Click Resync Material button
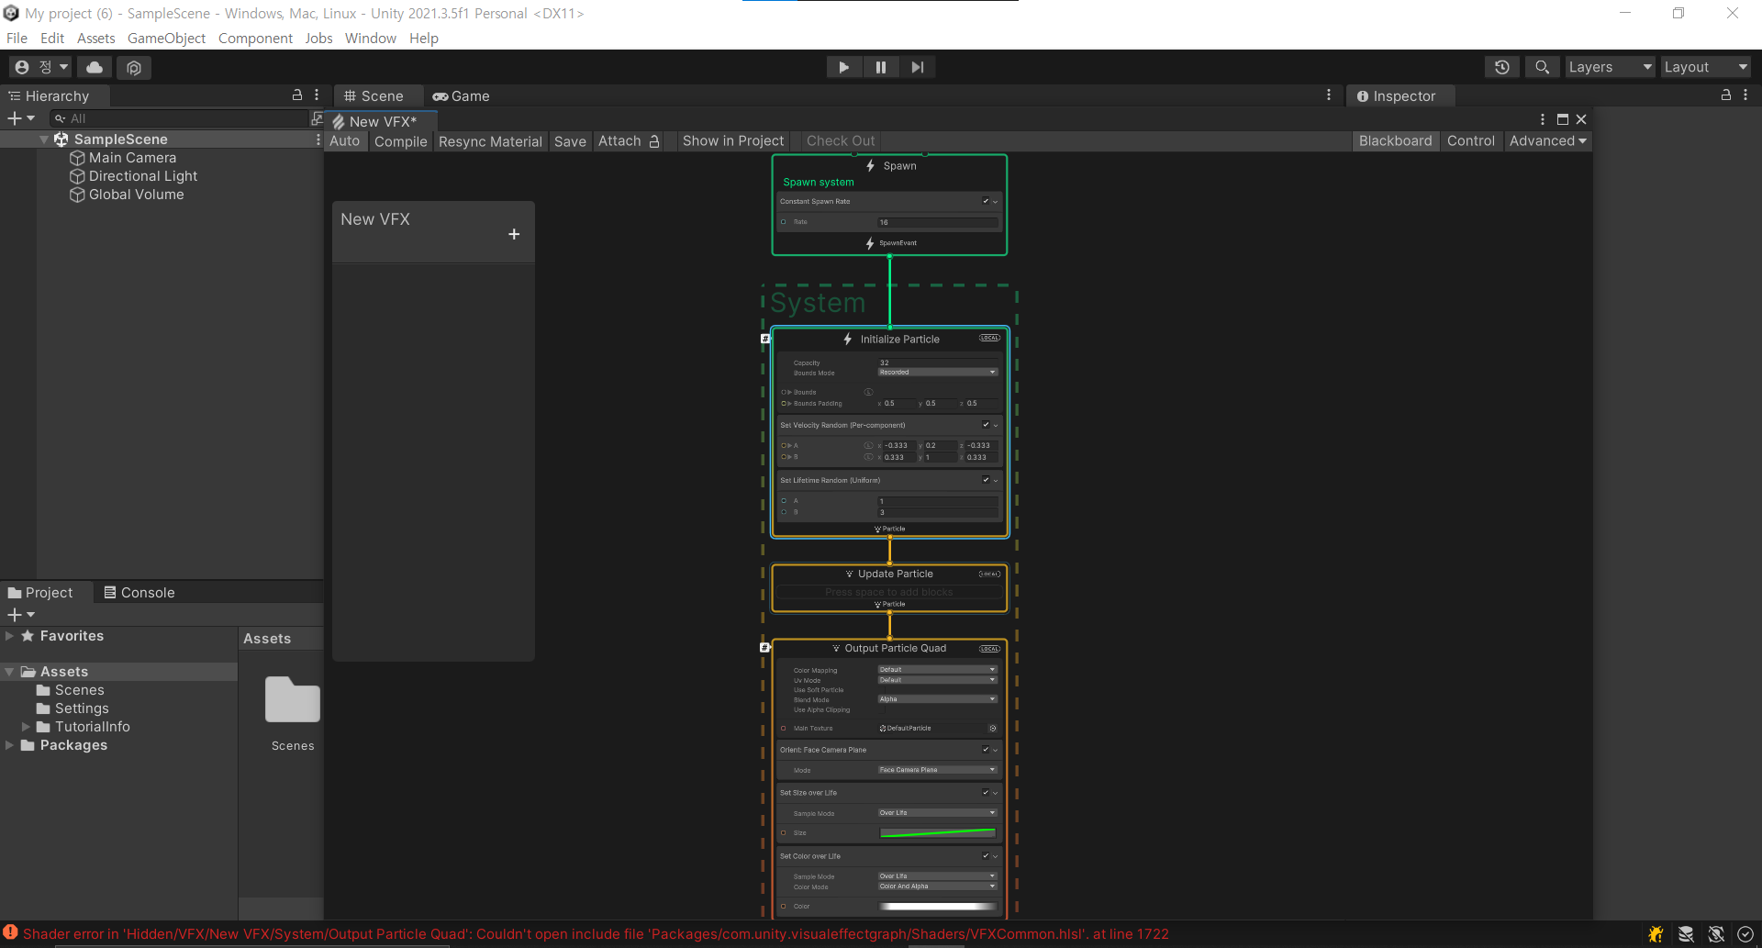Screen dimensions: 1762x948 coord(490,141)
